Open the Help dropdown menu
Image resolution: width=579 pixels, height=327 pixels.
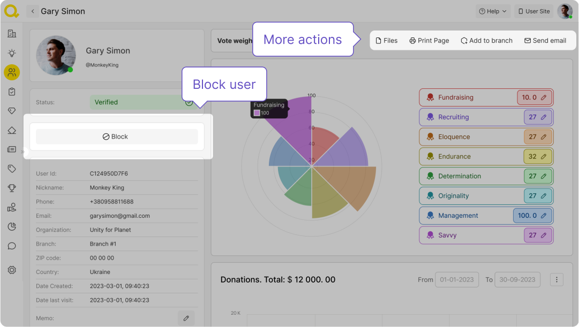coord(493,11)
